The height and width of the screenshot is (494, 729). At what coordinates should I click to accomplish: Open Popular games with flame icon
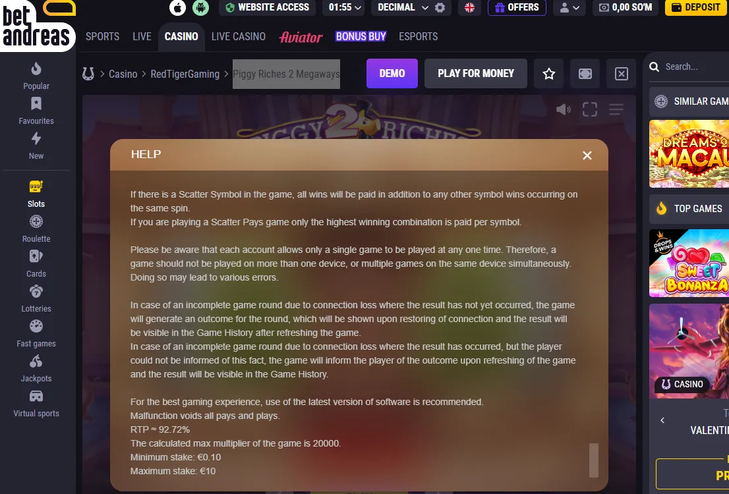[x=36, y=76]
